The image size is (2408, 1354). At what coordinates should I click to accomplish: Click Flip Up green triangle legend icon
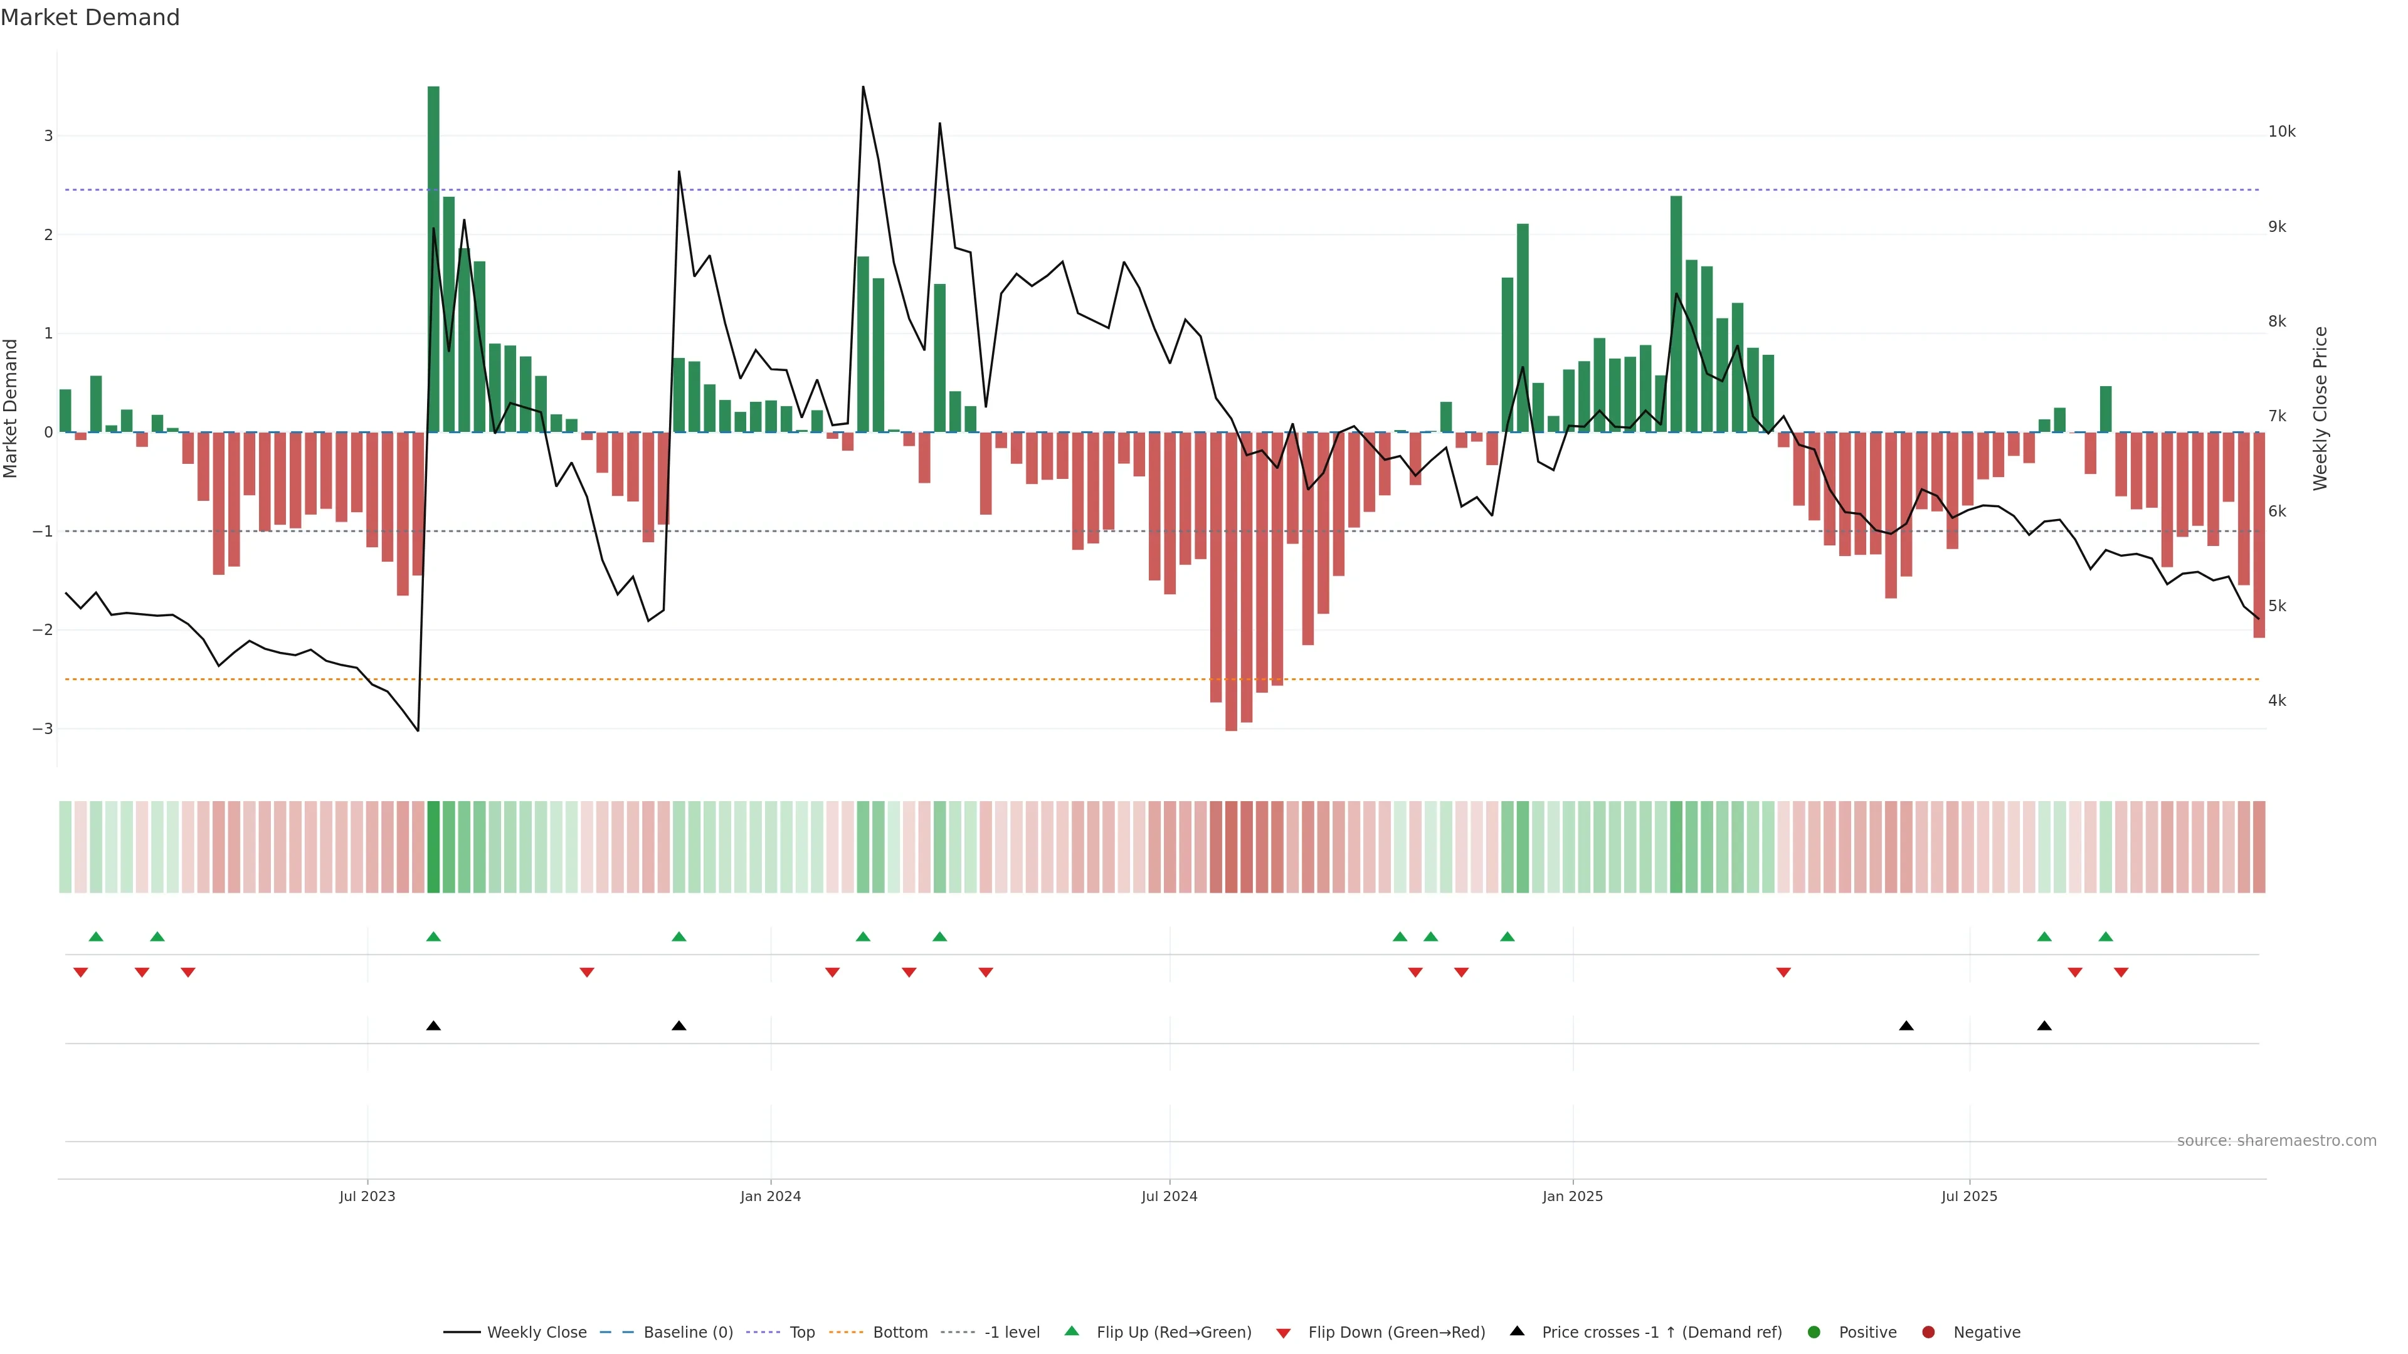(x=1072, y=1331)
